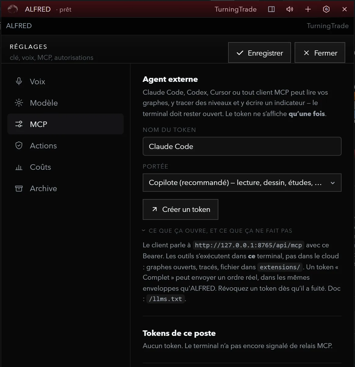Close settings with the Fermer button
This screenshot has width=355, height=367.
click(x=320, y=53)
